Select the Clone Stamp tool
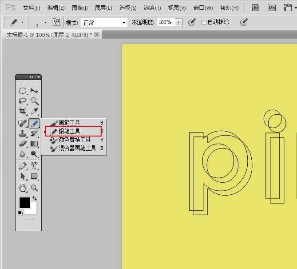Screen dimensions: 297x269 pyautogui.click(x=22, y=133)
